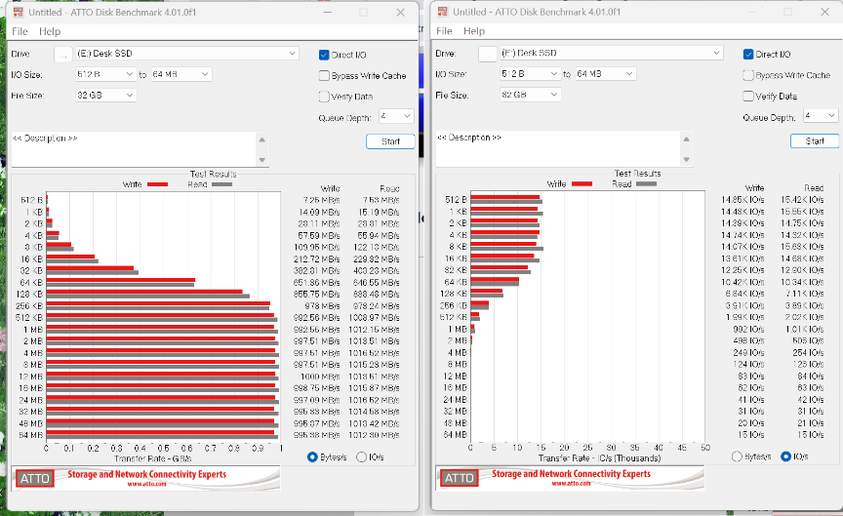Viewport: 843px width, 516px height.
Task: Click red Write legend swatch in right window
Action: 582,183
